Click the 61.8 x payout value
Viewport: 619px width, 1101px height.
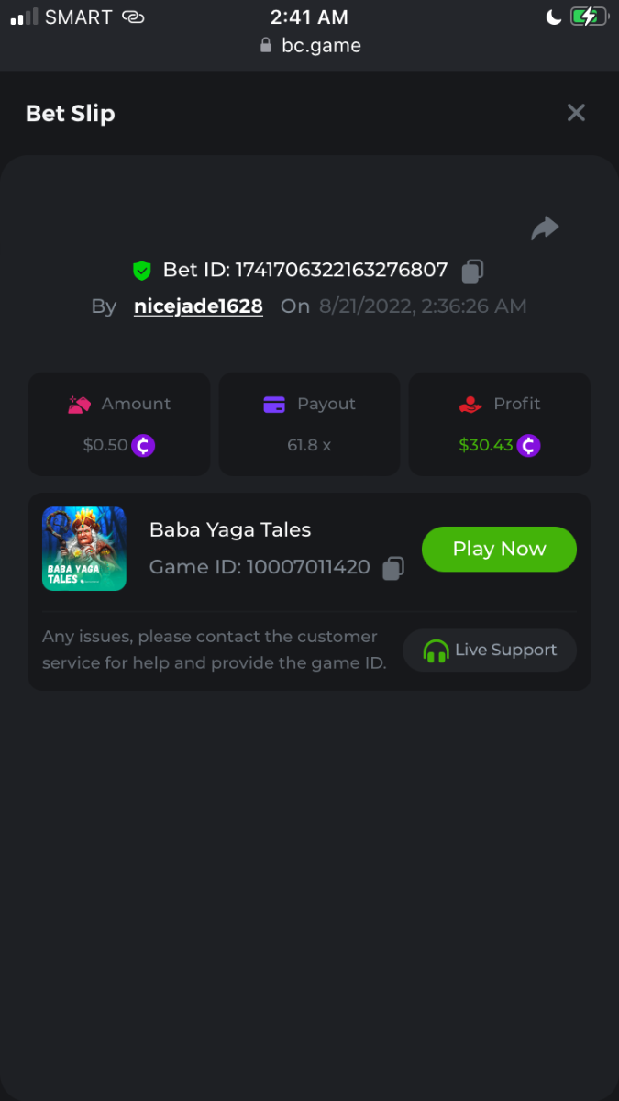tap(309, 445)
